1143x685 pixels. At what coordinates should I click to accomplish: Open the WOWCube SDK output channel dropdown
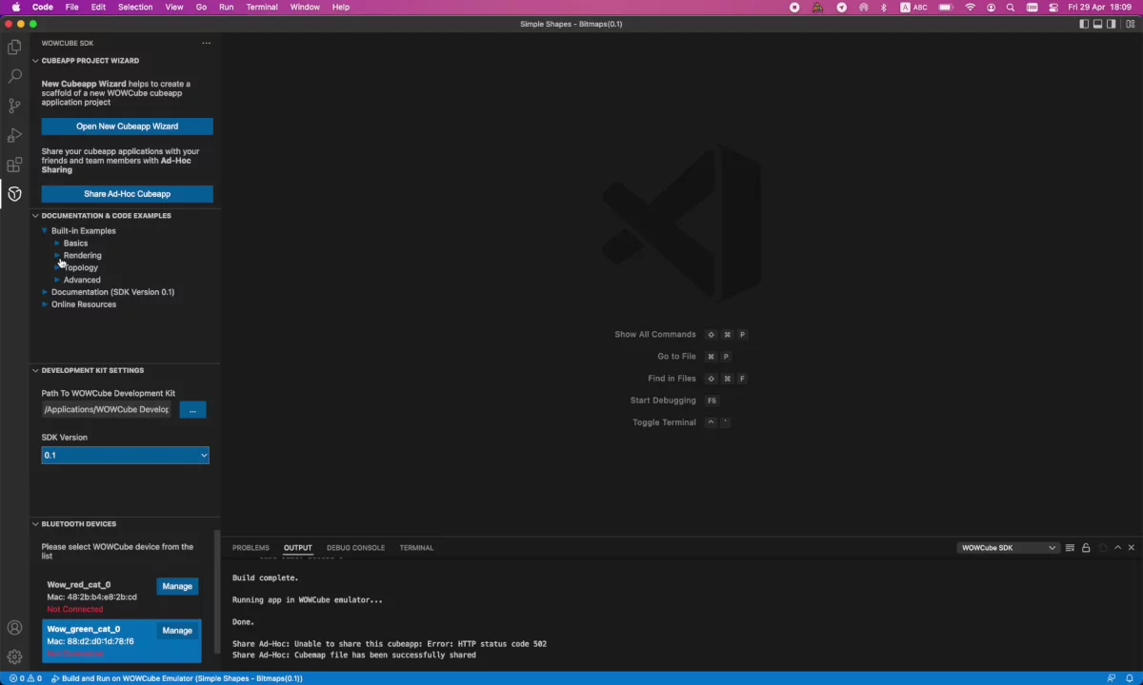1008,548
